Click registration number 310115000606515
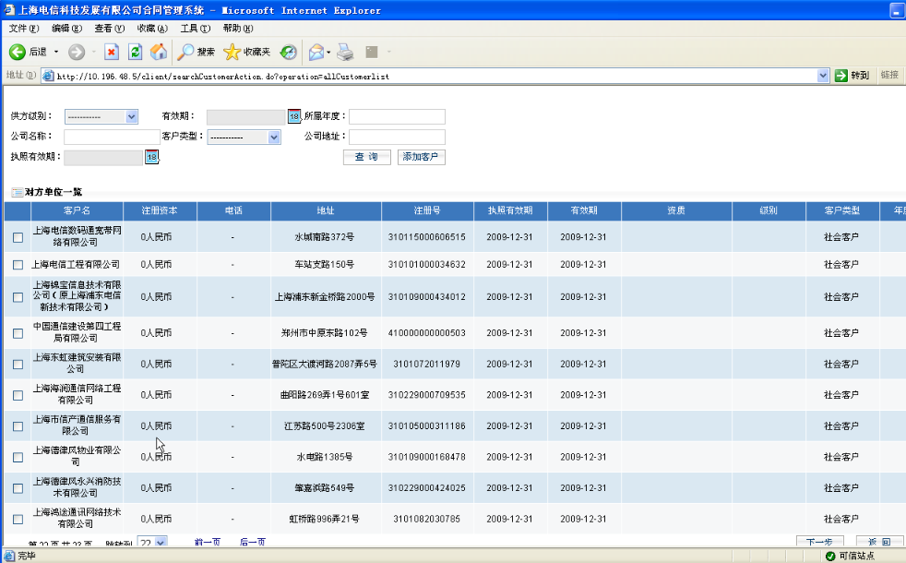Screen dimensions: 906x563 tap(427, 237)
